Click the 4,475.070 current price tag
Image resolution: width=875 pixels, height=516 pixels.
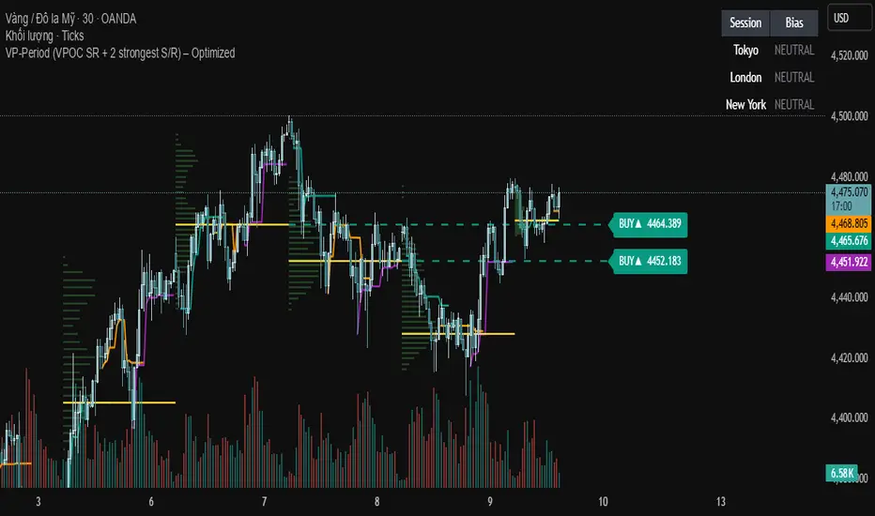click(x=849, y=191)
